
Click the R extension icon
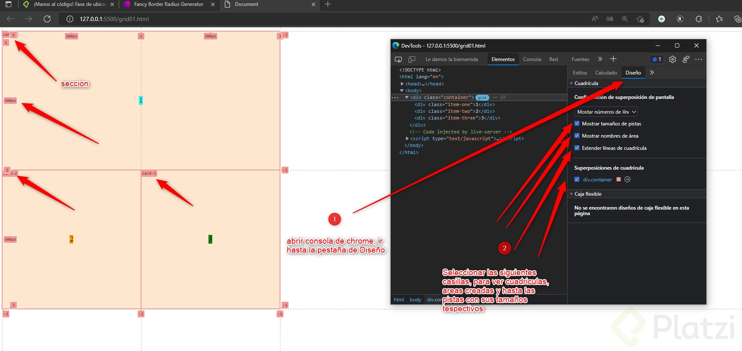click(x=680, y=19)
